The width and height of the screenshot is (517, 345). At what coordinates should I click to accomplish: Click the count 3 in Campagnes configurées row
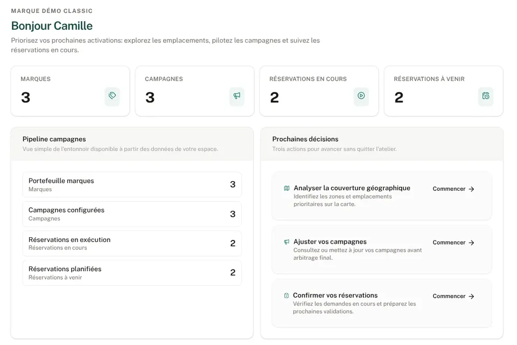point(233,214)
